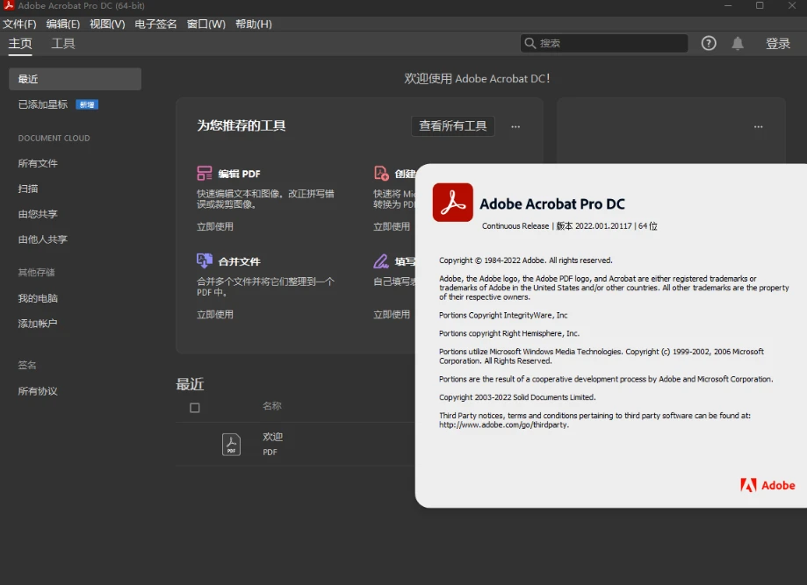Select 我的电脑 in the sidebar

point(38,298)
